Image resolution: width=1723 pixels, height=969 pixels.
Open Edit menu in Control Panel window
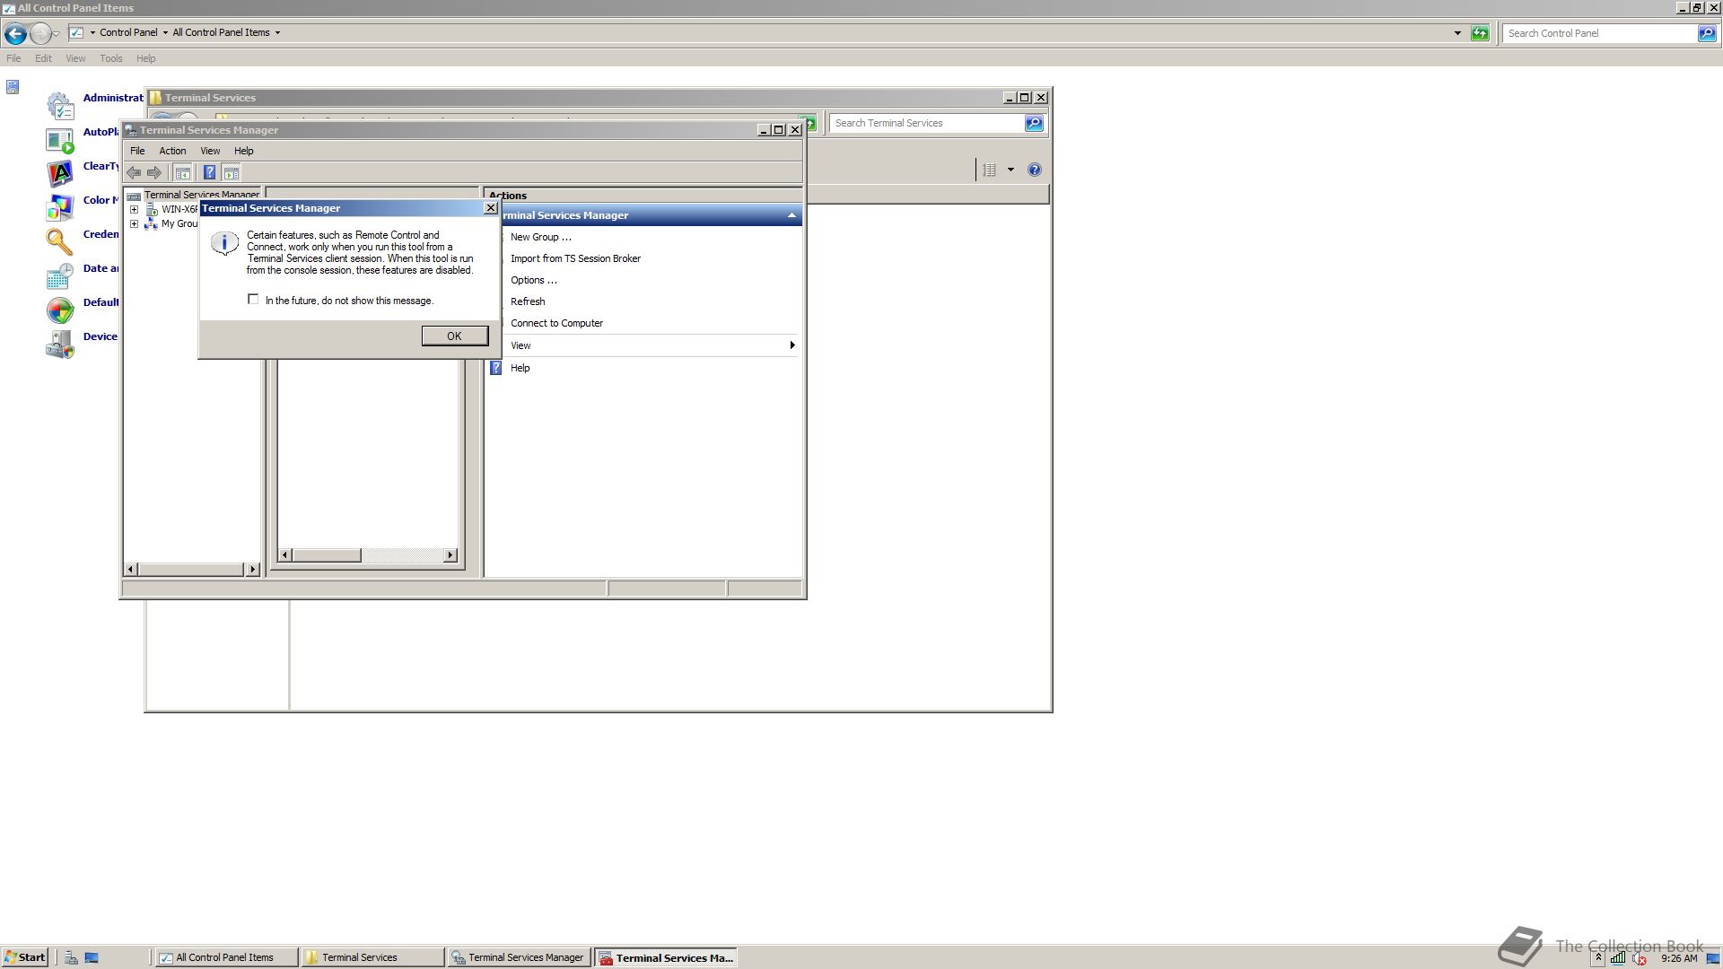tap(43, 58)
